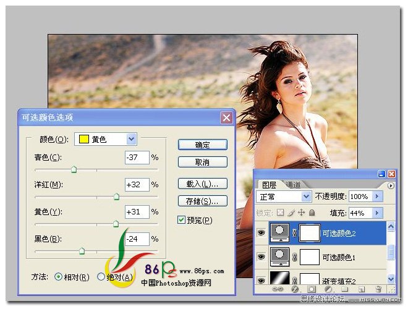The height and width of the screenshot is (309, 408).
Task: Click the 青色 value field showing -37
Action: [x=137, y=158]
